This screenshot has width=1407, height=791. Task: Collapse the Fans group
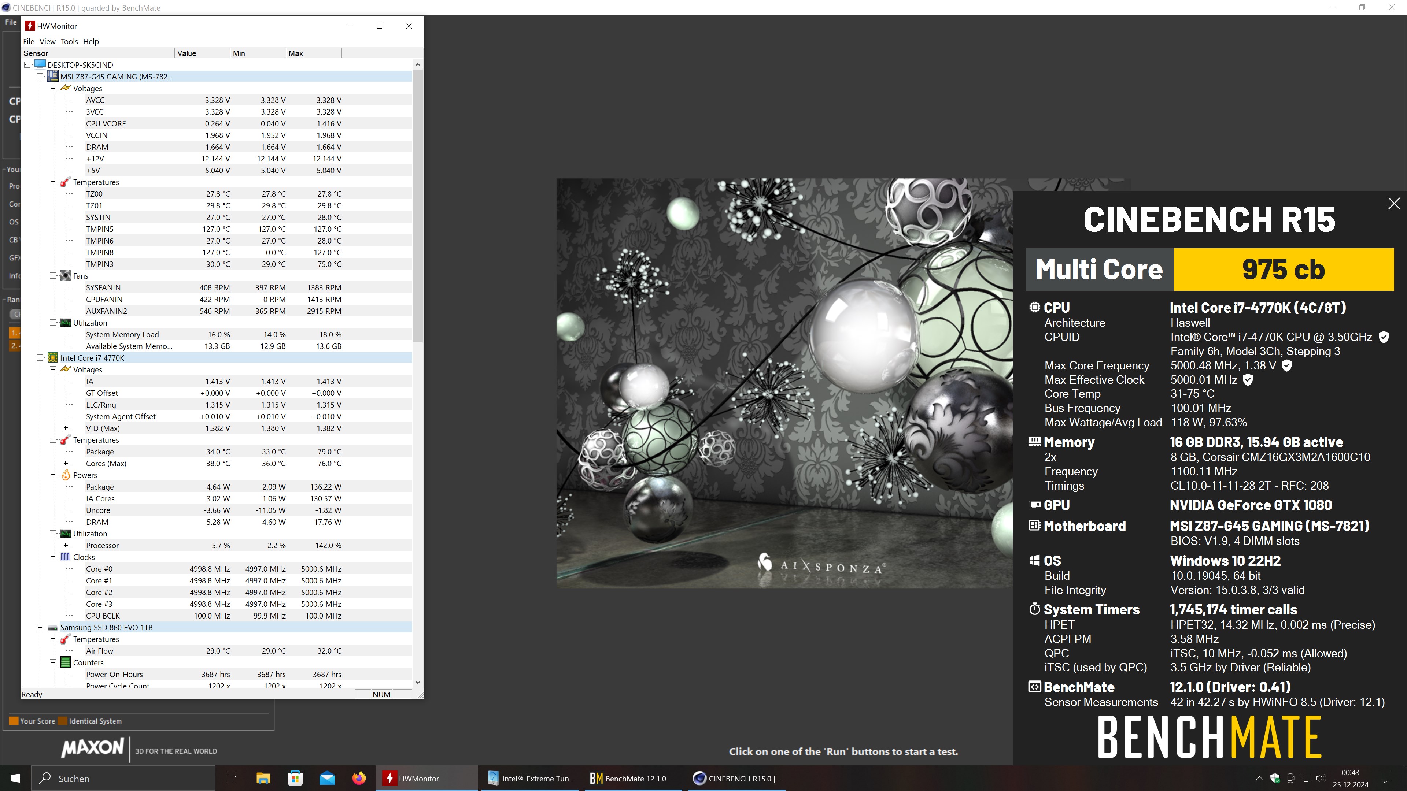coord(53,276)
